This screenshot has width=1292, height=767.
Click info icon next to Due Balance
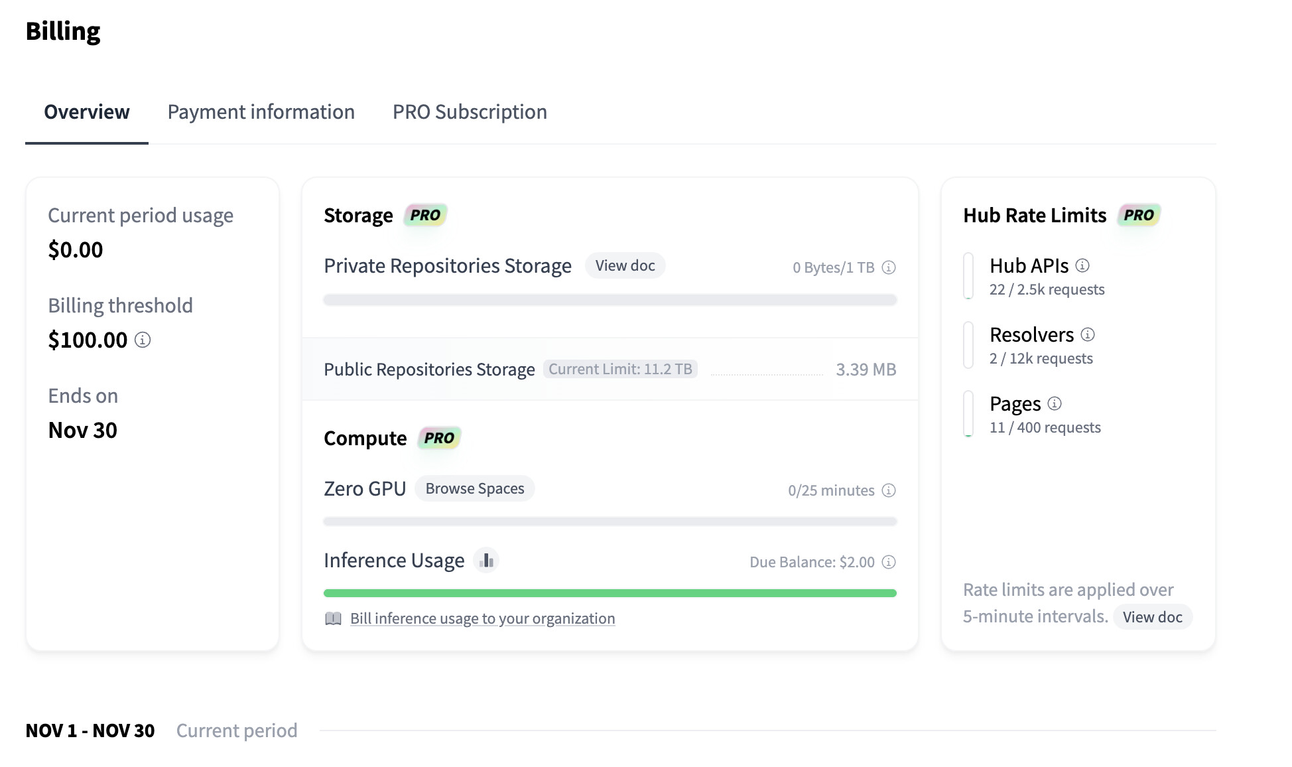point(889,562)
